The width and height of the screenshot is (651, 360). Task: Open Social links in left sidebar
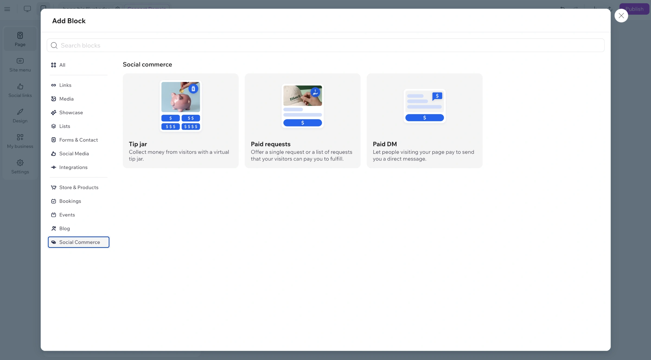pos(20,90)
